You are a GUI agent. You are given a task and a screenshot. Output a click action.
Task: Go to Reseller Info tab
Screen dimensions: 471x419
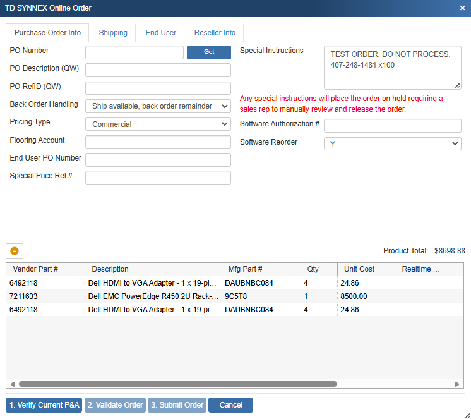pos(215,33)
